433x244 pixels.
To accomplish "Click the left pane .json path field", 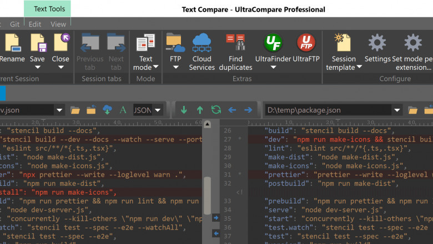I will [x=27, y=110].
